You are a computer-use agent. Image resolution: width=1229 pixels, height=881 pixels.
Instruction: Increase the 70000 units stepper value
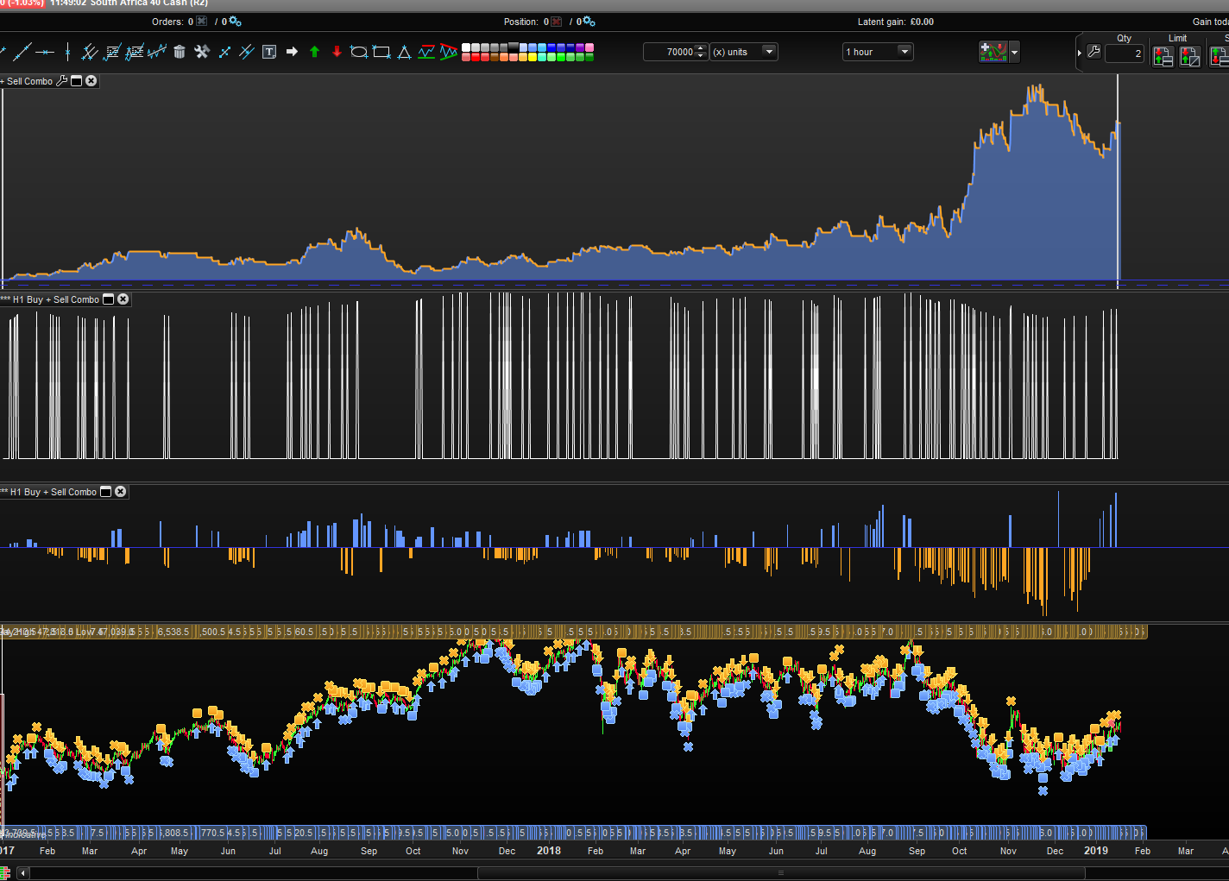pos(701,48)
